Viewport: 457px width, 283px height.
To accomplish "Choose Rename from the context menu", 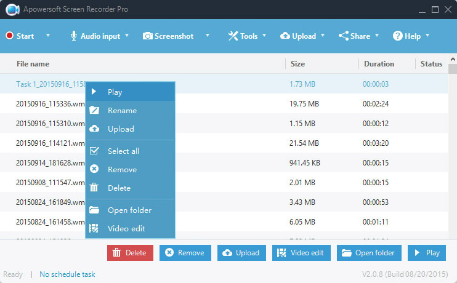I will click(x=122, y=111).
